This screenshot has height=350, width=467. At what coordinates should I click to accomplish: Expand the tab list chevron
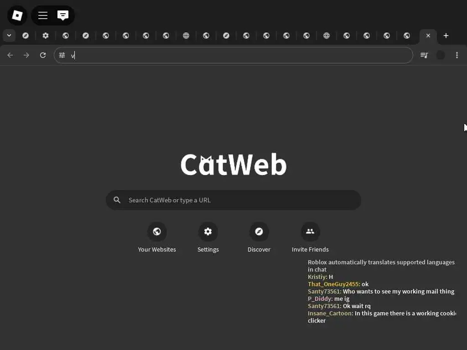pyautogui.click(x=9, y=36)
